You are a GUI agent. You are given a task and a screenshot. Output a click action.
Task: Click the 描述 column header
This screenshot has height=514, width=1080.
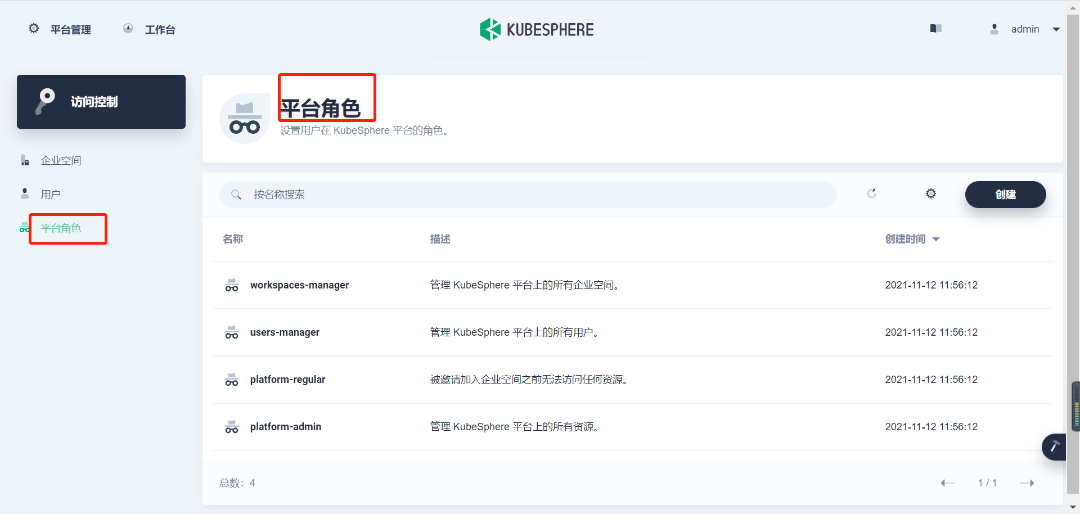[440, 240]
